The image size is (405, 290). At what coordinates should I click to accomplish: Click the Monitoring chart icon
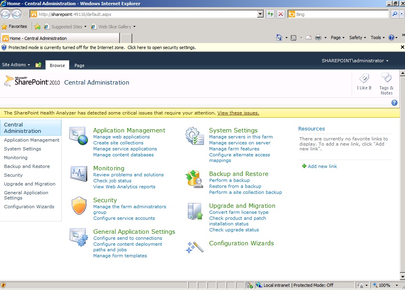(x=78, y=174)
